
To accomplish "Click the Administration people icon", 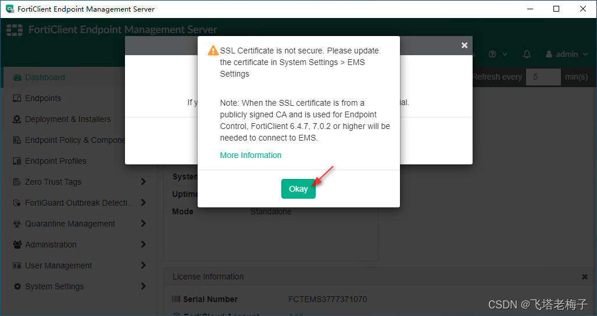I will [17, 245].
